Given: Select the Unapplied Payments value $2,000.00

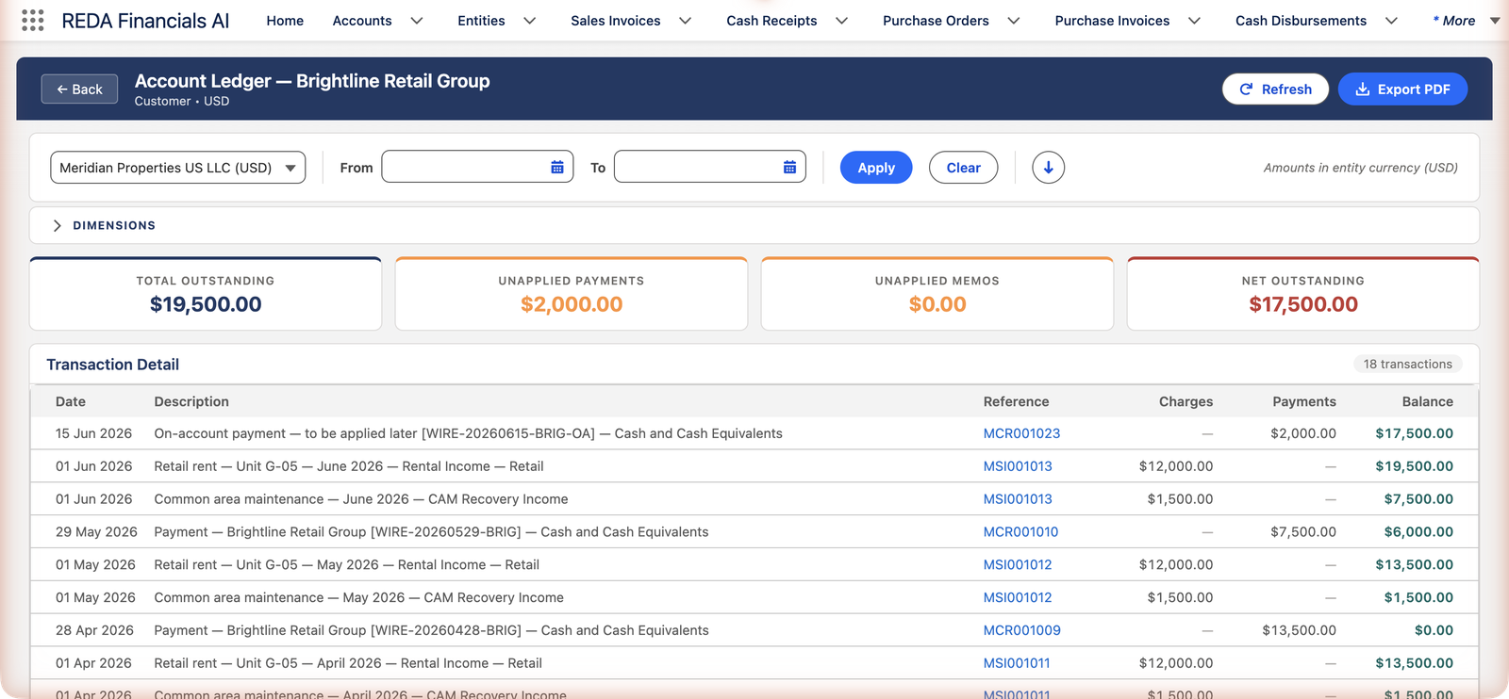Looking at the screenshot, I should [572, 304].
